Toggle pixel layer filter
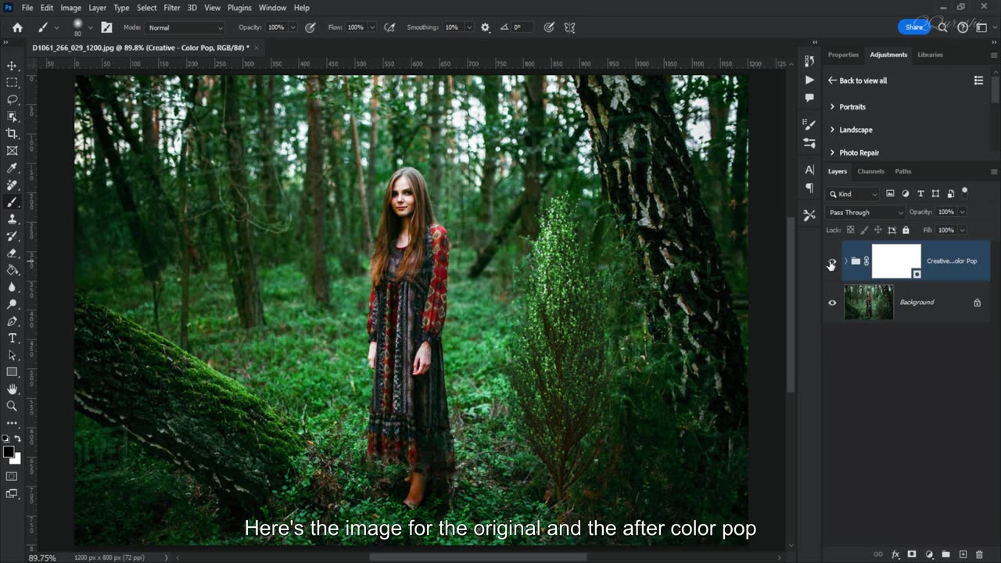This screenshot has height=563, width=1001. (x=890, y=194)
